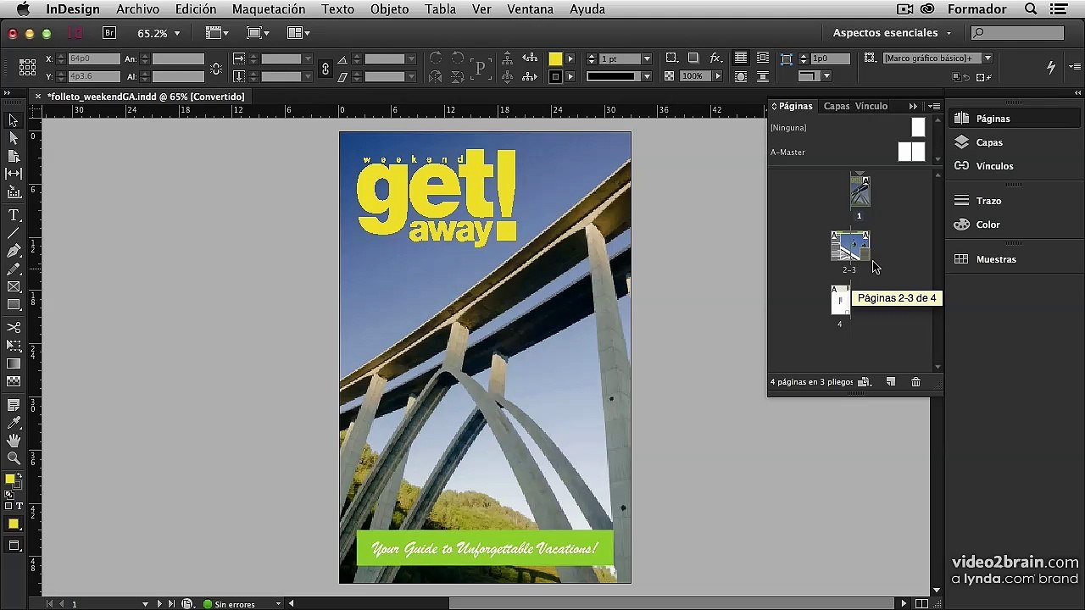This screenshot has width=1085, height=610.
Task: Select the Selection tool arrow
Action: click(x=14, y=120)
